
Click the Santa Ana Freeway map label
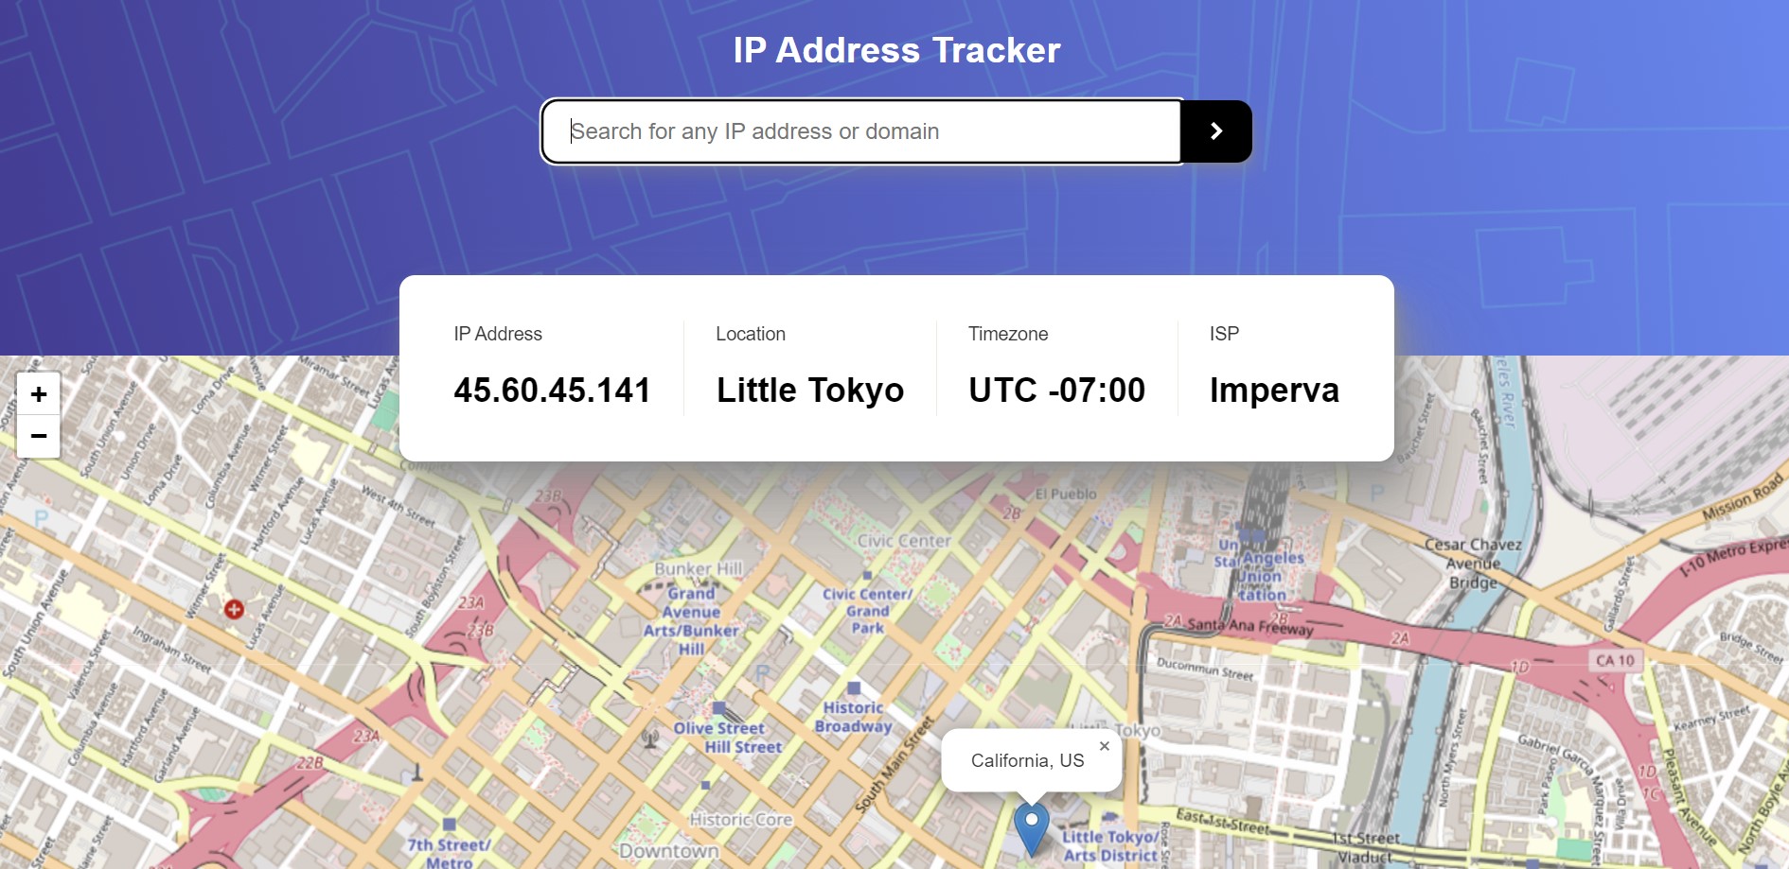coord(1249,625)
